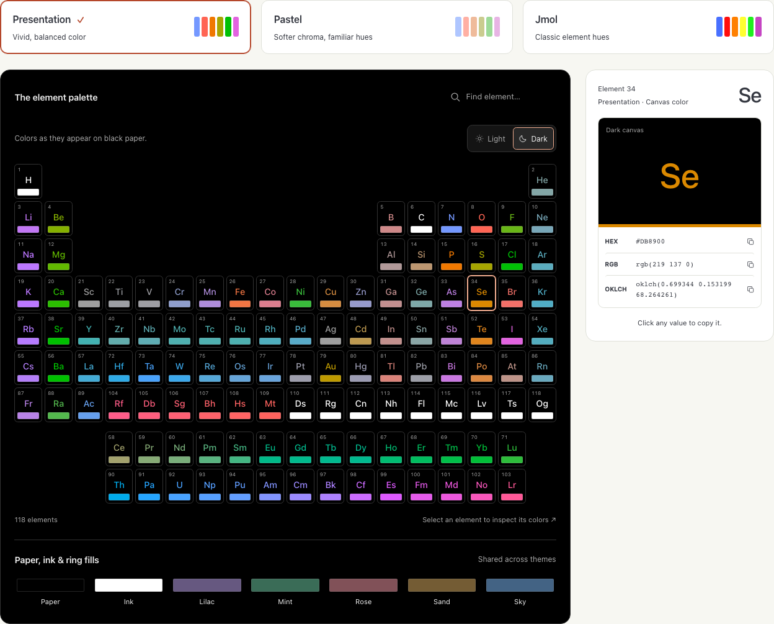
Task: Copy the HEX value #DB8900
Action: pos(750,242)
